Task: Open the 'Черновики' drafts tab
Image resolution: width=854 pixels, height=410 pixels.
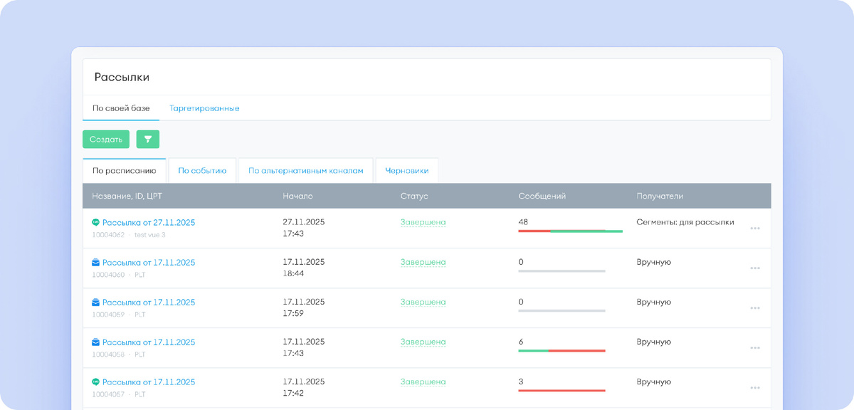Action: (406, 171)
